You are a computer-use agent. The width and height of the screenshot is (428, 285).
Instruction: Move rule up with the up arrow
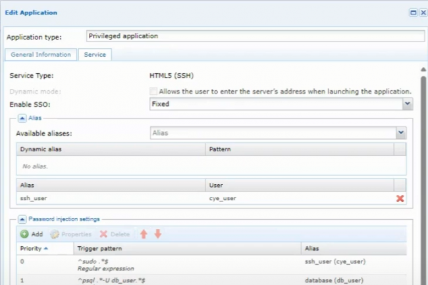point(143,234)
